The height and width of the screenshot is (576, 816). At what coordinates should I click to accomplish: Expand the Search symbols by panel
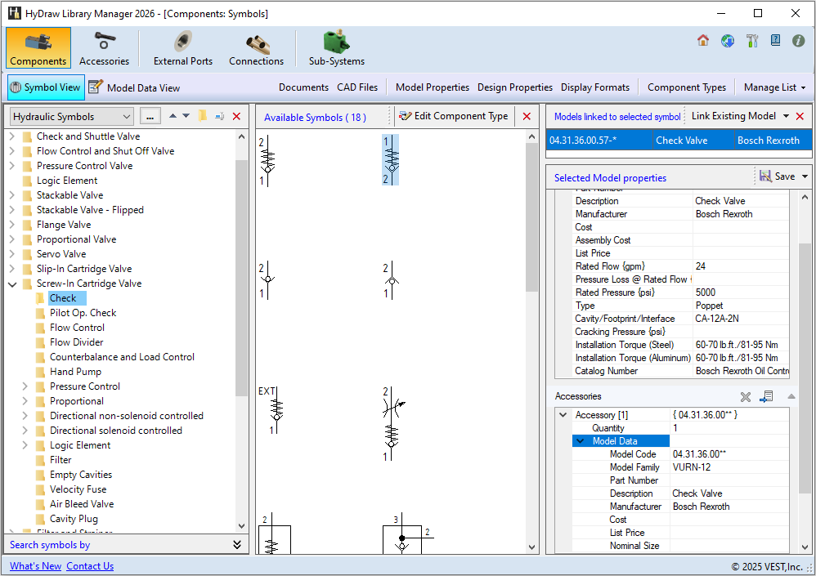tap(237, 544)
